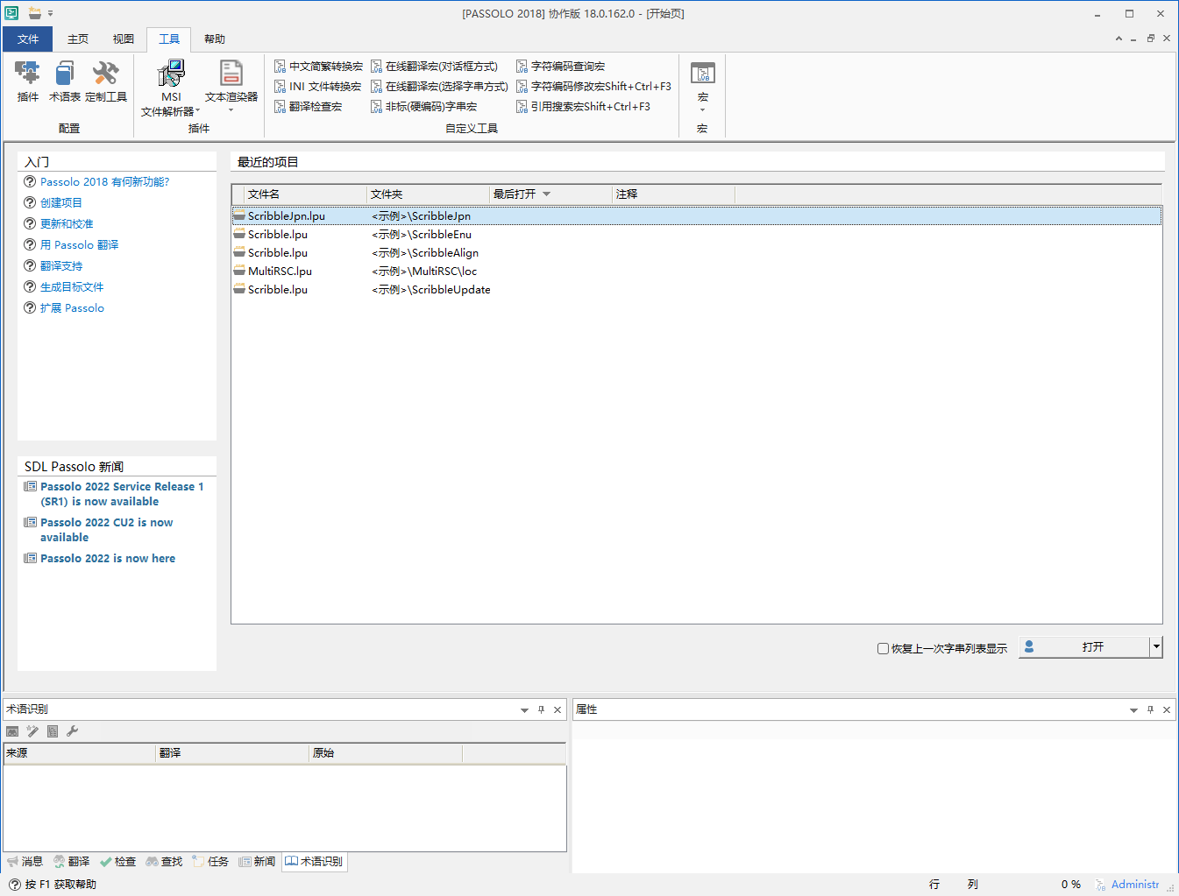This screenshot has width=1179, height=896.
Task: Open the 创建项目 help link
Action: click(x=61, y=203)
